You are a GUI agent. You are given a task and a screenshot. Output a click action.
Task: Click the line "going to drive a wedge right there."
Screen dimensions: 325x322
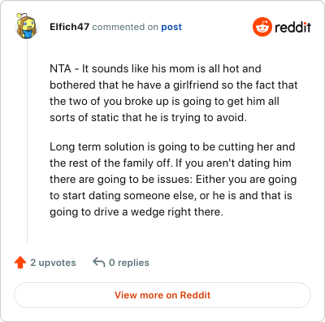(x=136, y=212)
